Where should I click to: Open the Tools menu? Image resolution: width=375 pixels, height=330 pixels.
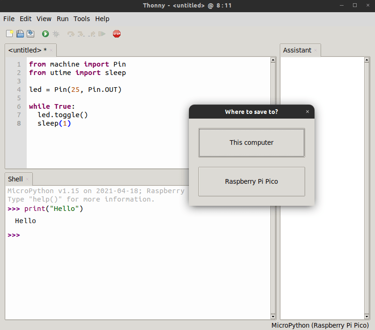pyautogui.click(x=82, y=19)
